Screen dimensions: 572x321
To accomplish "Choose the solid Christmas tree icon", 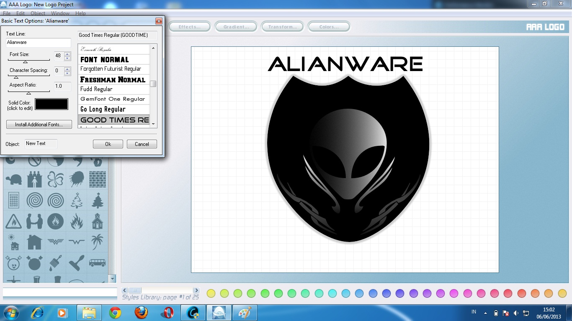I will click(x=98, y=201).
